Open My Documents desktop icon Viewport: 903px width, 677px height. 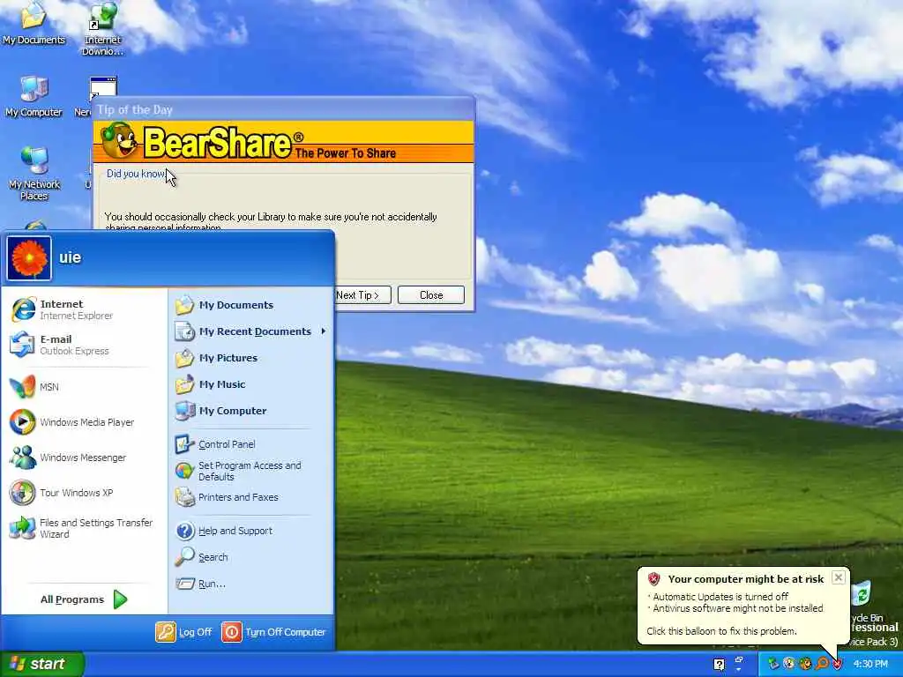coord(34,24)
